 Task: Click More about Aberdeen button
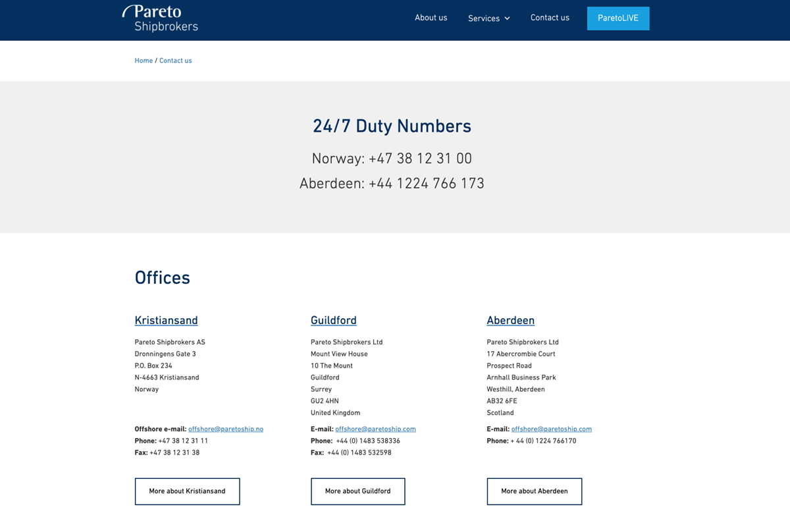(x=535, y=491)
